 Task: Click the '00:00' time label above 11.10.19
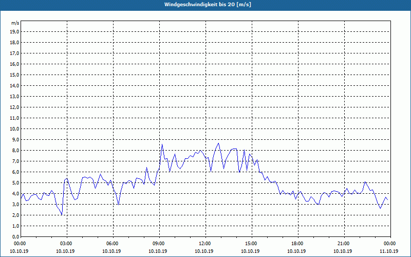click(x=389, y=244)
